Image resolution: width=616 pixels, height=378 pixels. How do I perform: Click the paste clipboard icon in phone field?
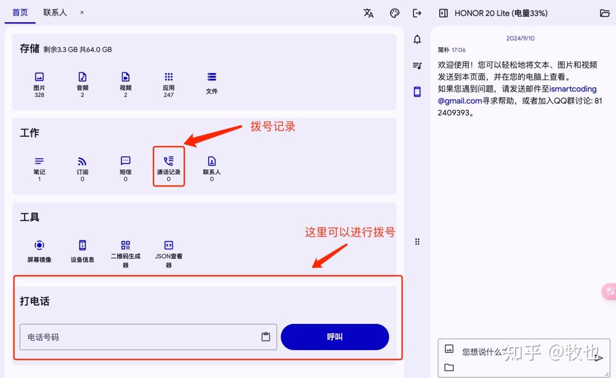coord(266,336)
